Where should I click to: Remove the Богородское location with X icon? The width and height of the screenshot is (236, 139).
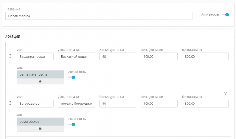(225, 94)
